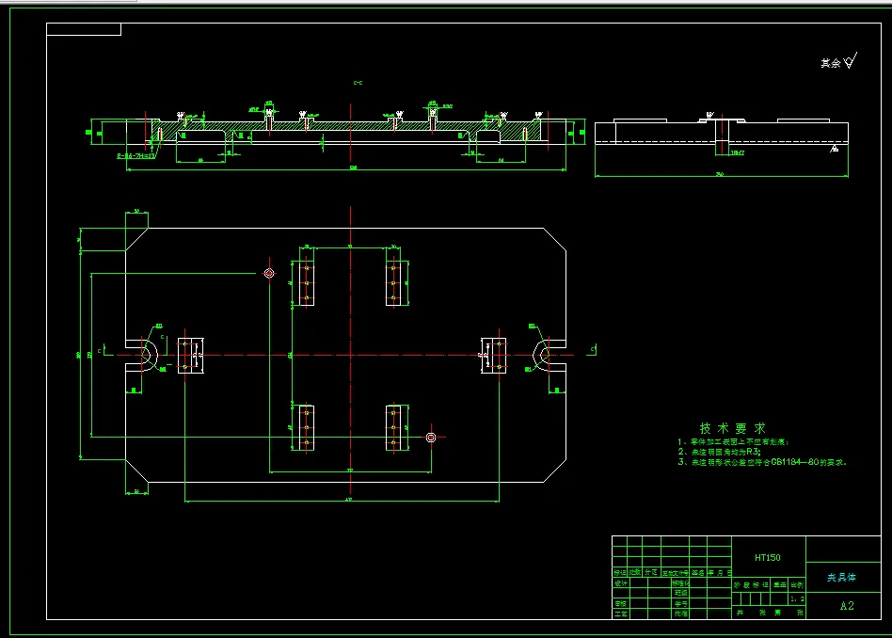Click the 审核 title block cell

click(620, 603)
